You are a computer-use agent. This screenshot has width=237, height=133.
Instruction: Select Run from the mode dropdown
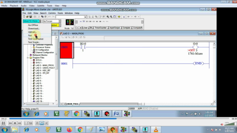click(37, 35)
